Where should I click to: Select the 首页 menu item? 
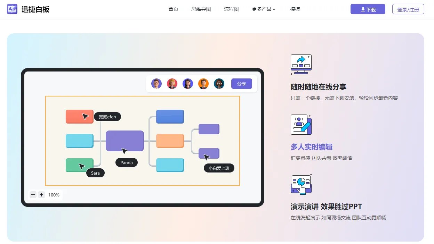(x=173, y=9)
